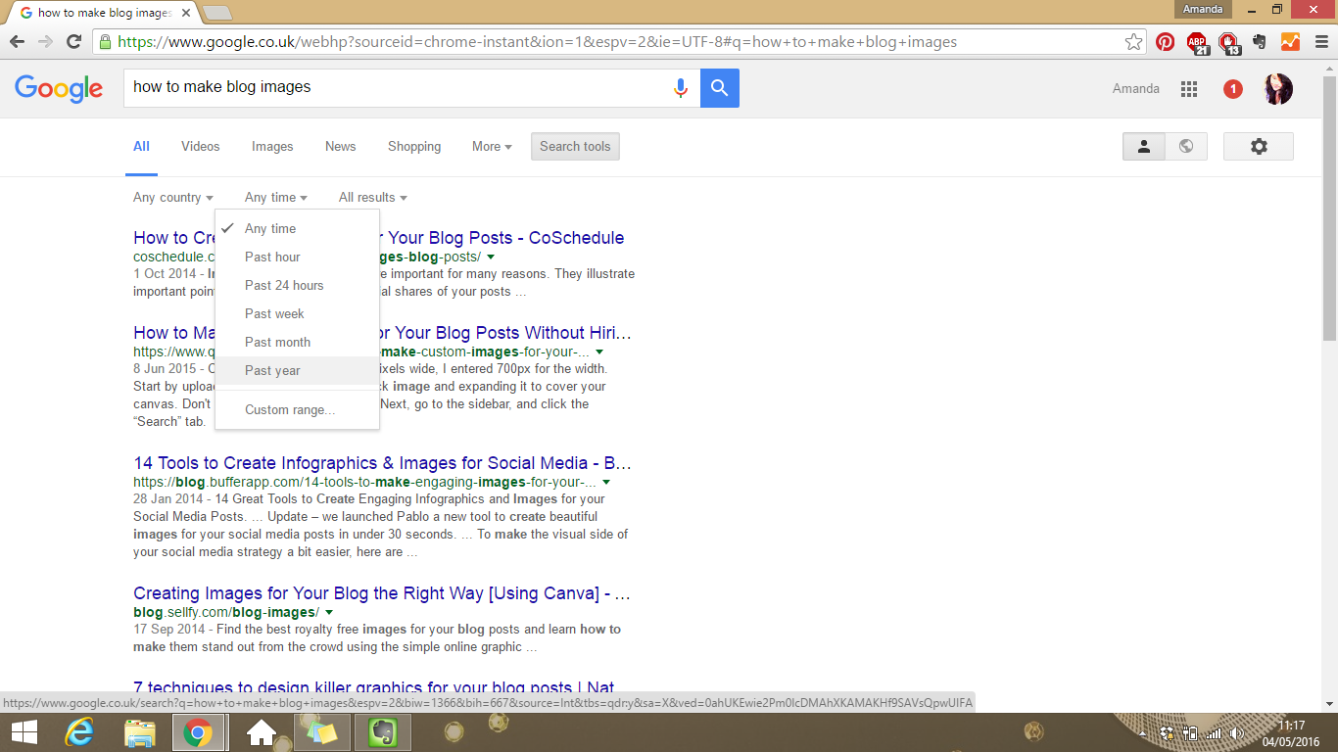Click the Pinterest extension icon

(1165, 42)
